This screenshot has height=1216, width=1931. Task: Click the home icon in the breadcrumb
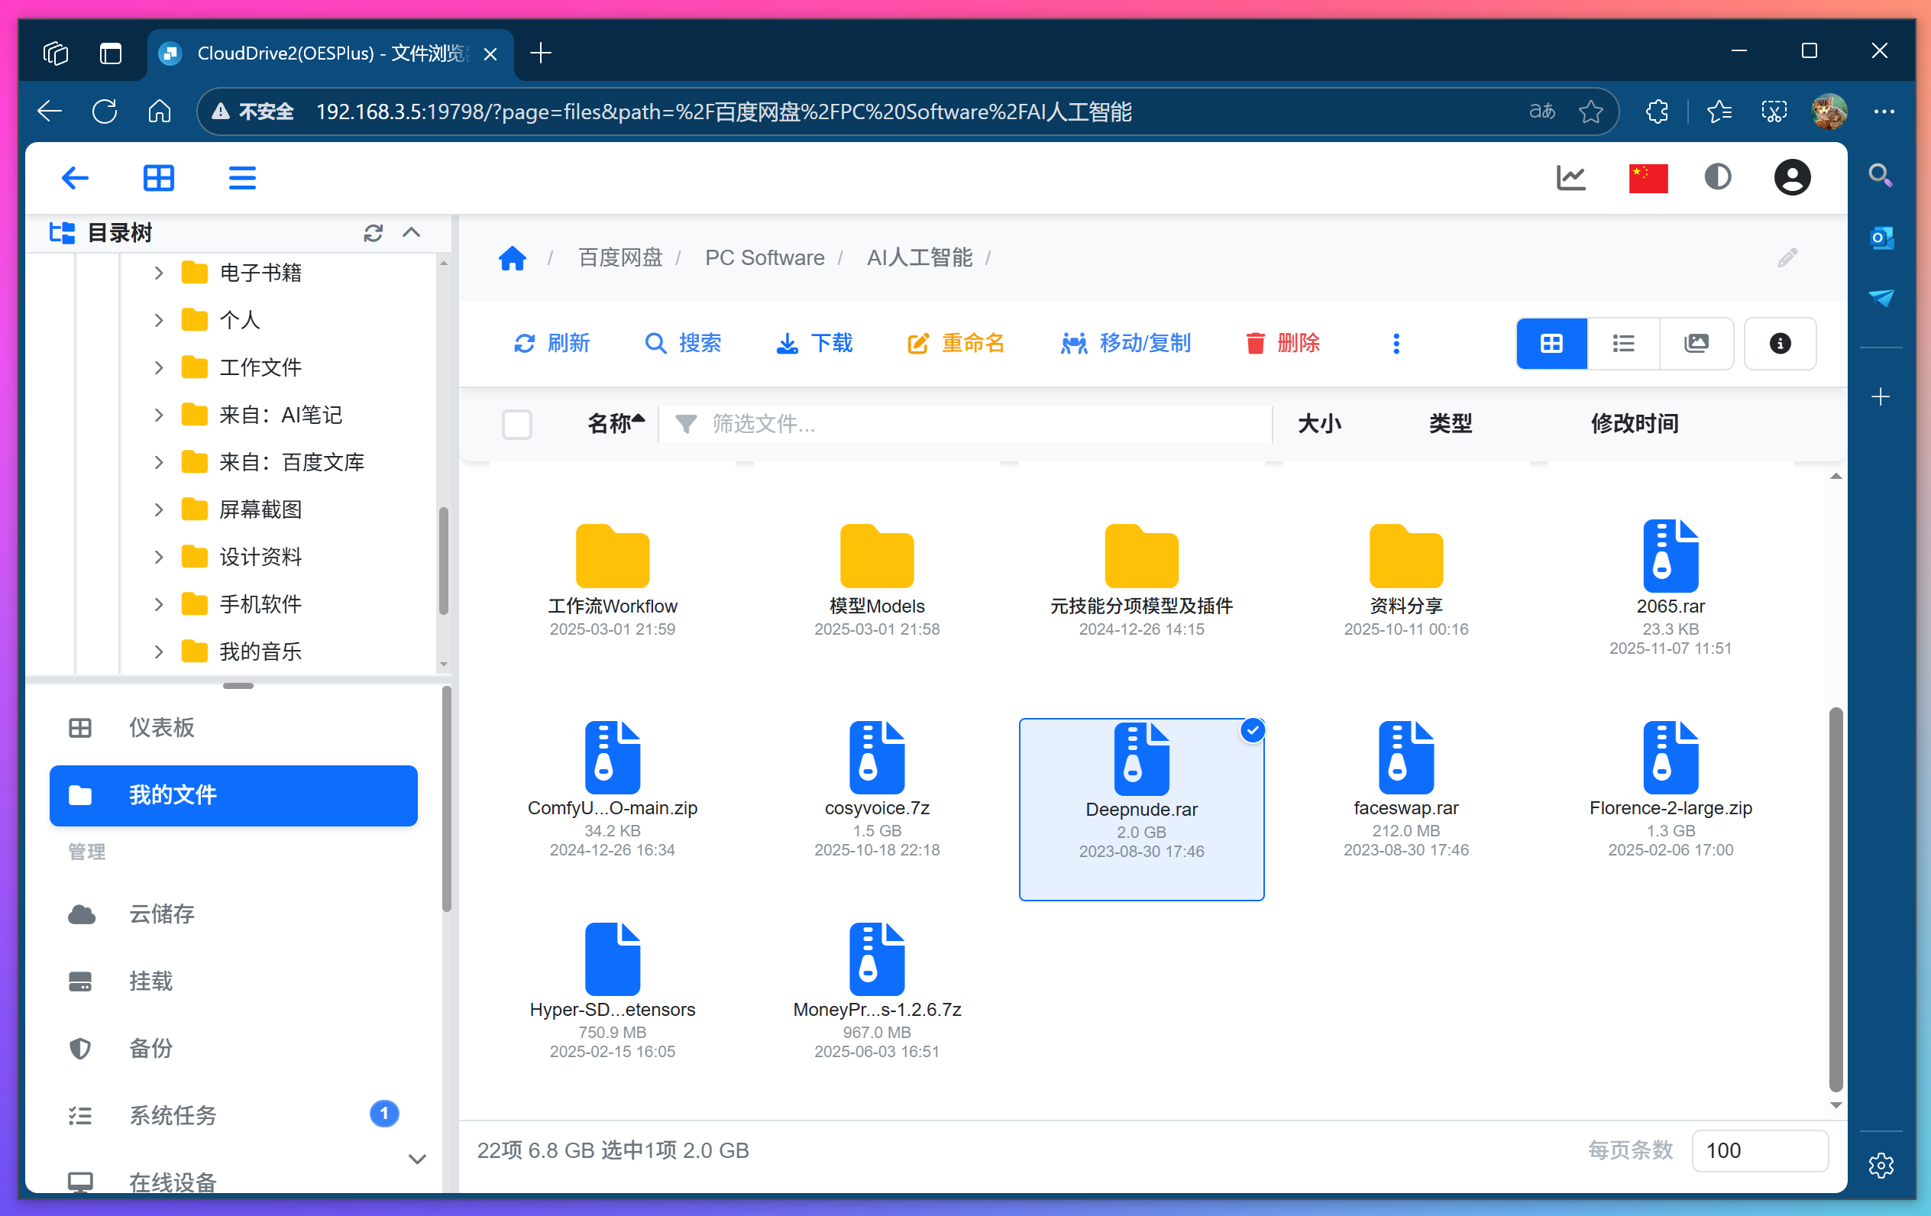(x=513, y=257)
